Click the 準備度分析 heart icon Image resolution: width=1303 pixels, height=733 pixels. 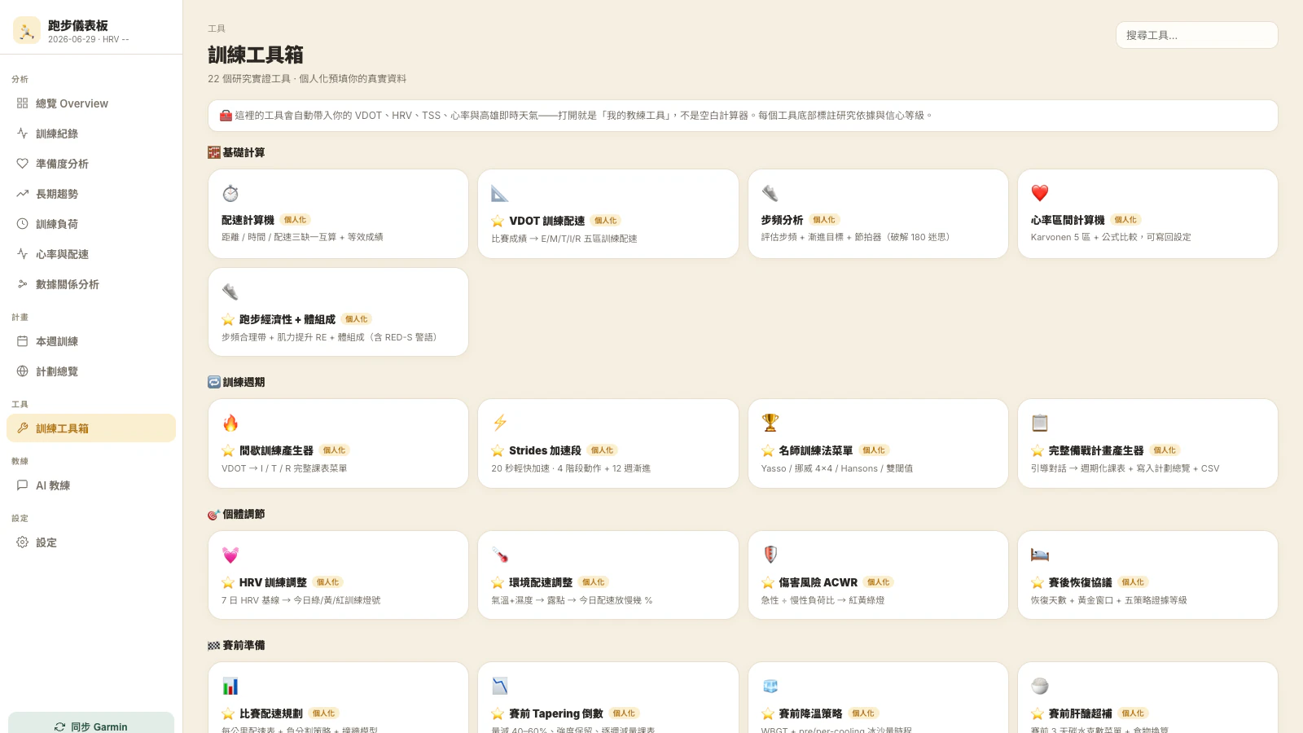(x=22, y=164)
